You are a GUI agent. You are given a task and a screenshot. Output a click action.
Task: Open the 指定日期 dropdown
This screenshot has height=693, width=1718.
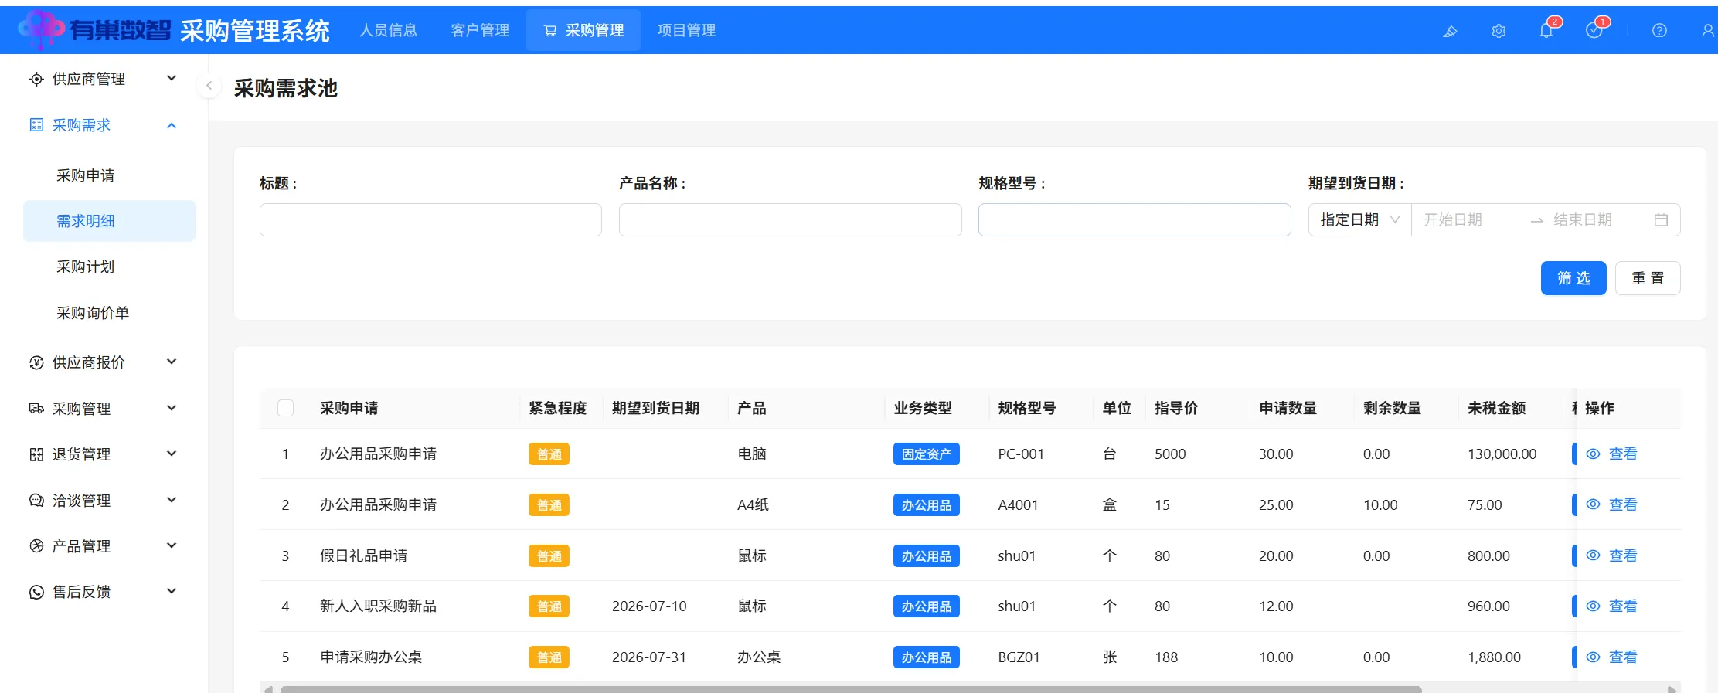1359,220
